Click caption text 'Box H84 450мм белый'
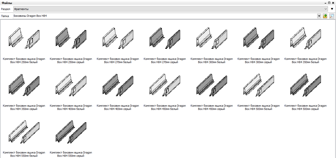The width and height of the screenshot is (336, 158). coord(165,109)
